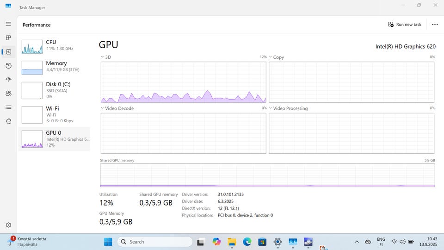Click the driver date 6.3.2025 value
The width and height of the screenshot is (444, 250).
coord(225,201)
